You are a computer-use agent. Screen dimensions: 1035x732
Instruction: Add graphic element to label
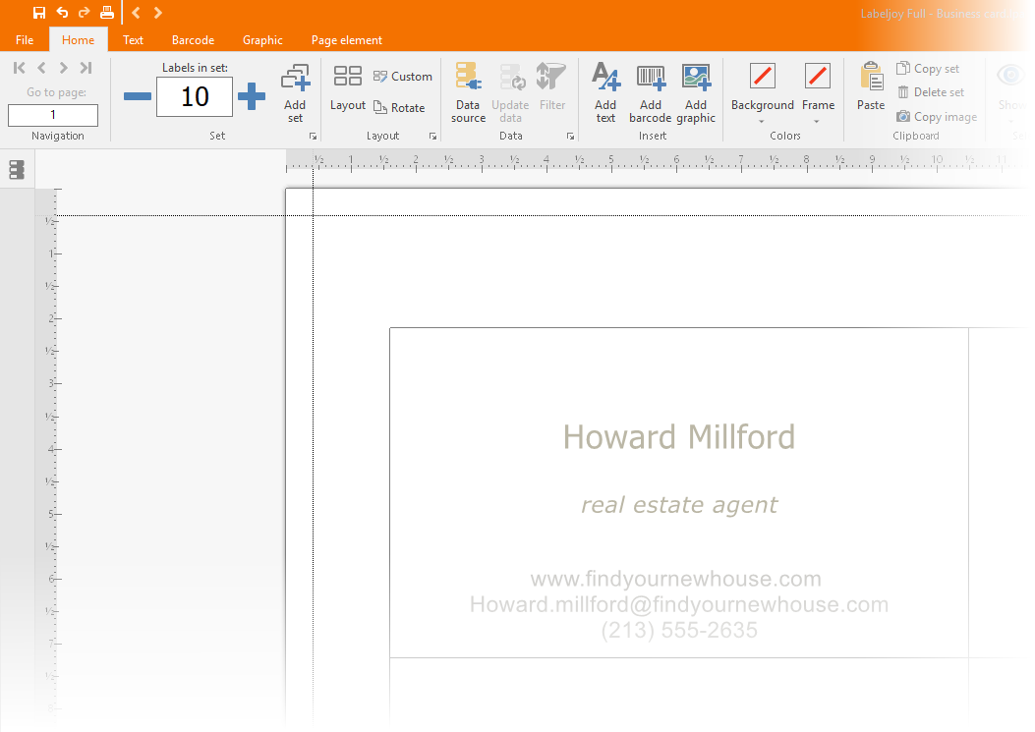696,93
